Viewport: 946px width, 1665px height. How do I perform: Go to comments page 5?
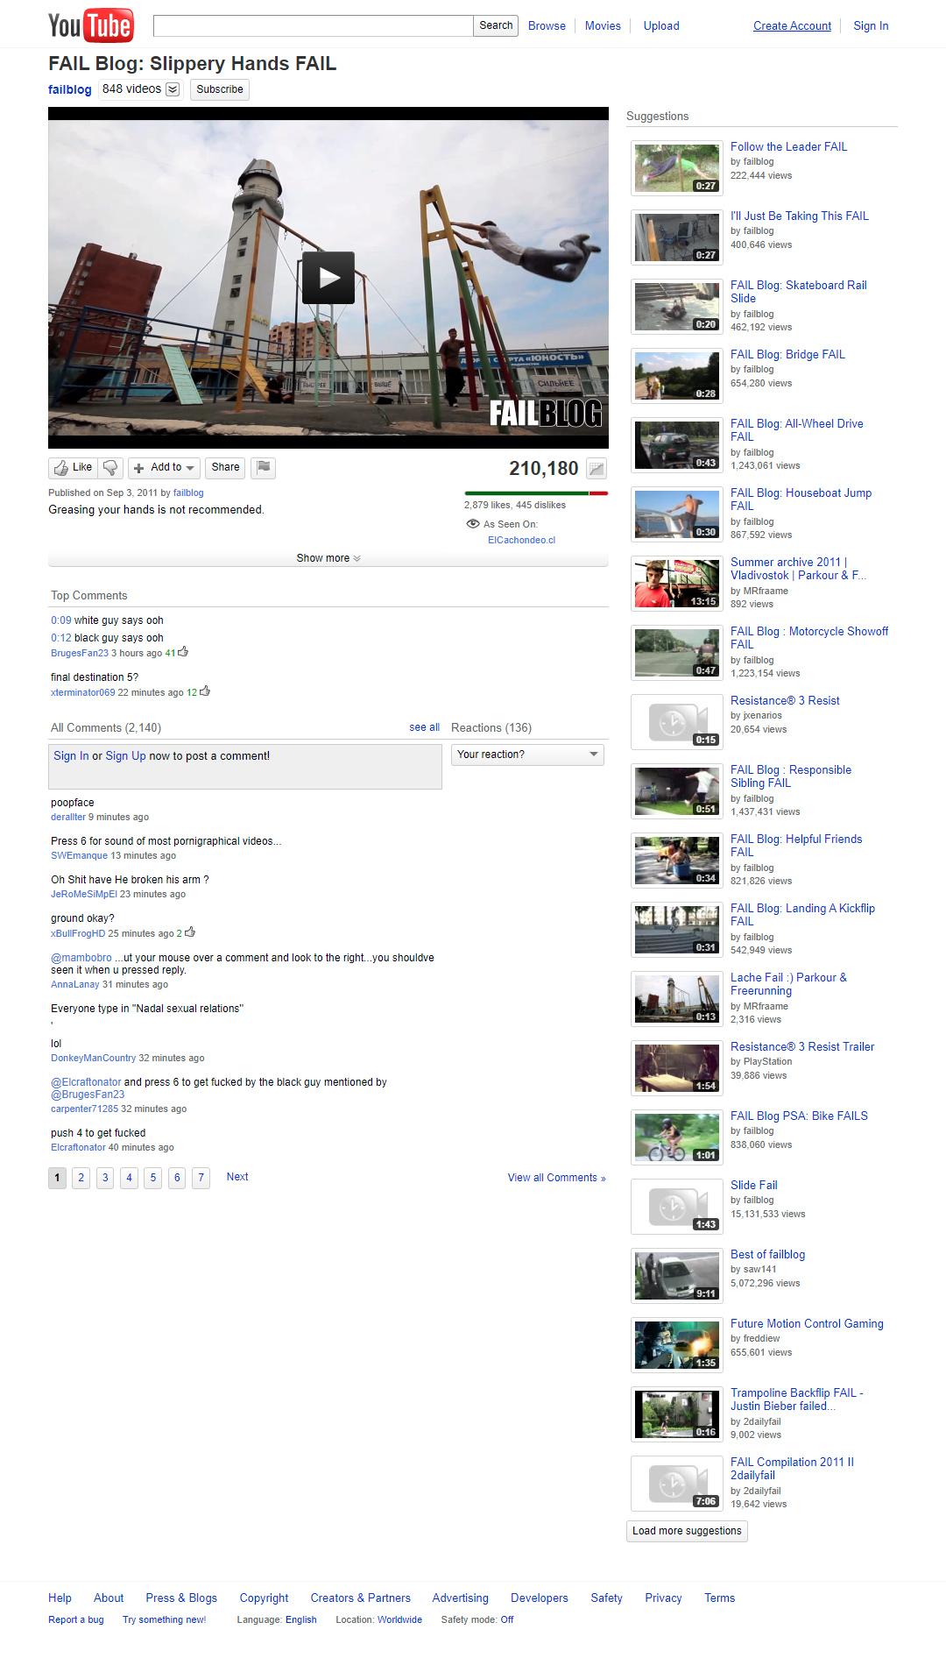point(153,1178)
